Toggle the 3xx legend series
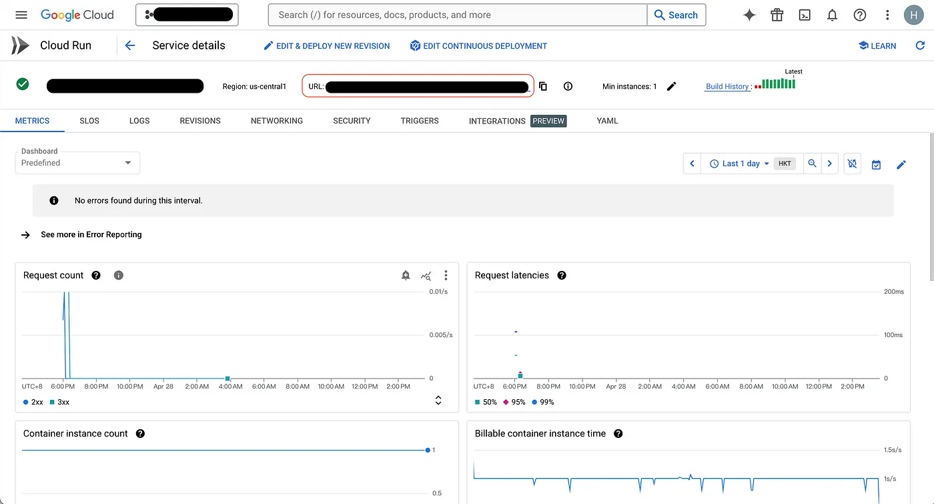The image size is (934, 504). click(x=59, y=402)
